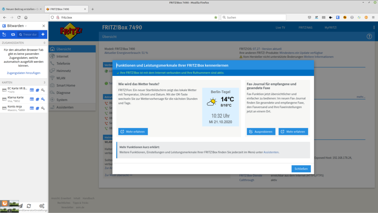Click the FRITZ! logo

71,31
